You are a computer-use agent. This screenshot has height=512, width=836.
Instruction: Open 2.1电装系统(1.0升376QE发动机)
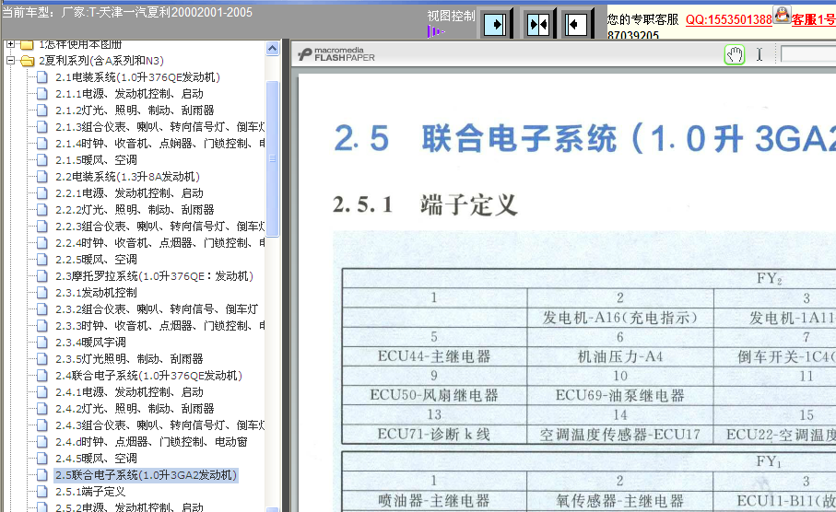tap(137, 77)
